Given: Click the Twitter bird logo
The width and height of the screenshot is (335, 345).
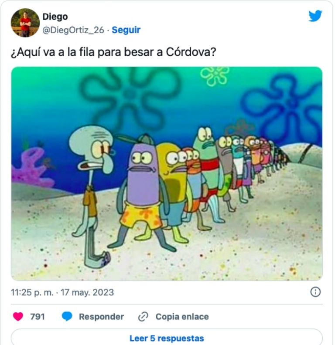Looking at the screenshot, I should point(315,16).
